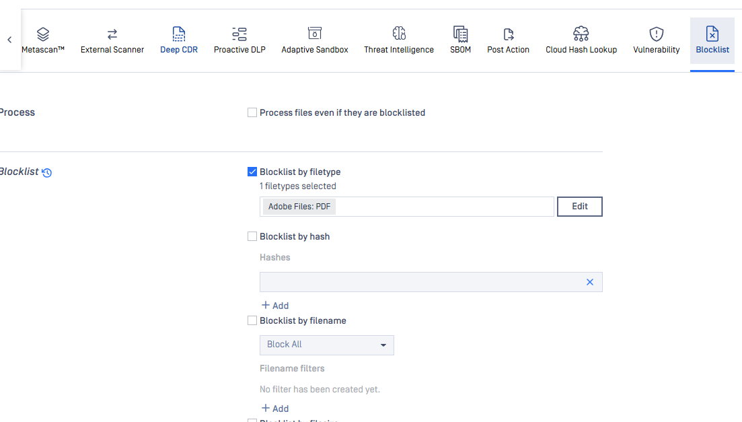This screenshot has height=422, width=742.
Task: Click the Adaptive Sandbox icon
Action: (x=315, y=34)
